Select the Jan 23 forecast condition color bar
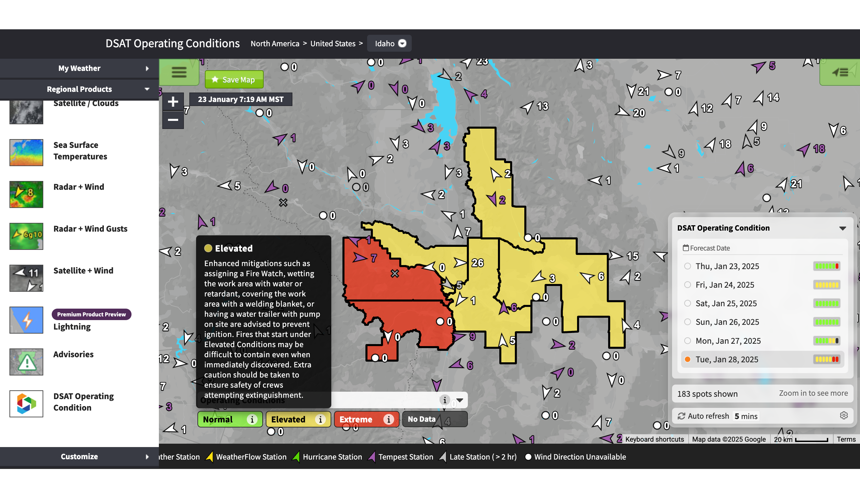The height and width of the screenshot is (495, 860). tap(827, 266)
